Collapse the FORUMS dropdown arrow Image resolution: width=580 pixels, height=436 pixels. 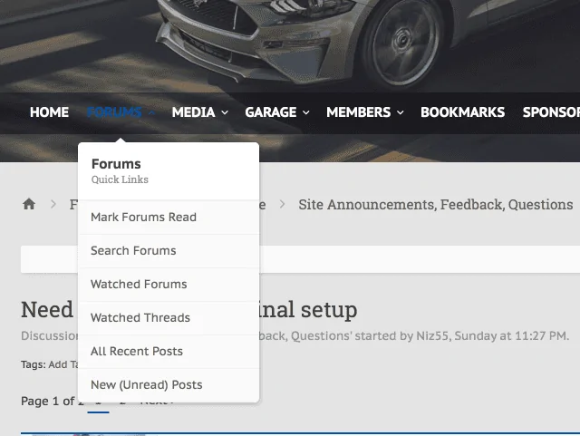(151, 112)
